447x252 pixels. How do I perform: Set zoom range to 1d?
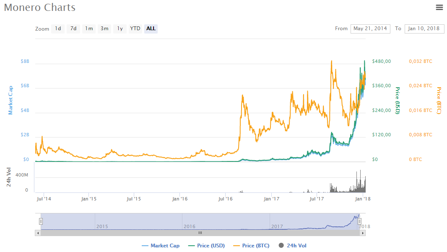tap(58, 29)
